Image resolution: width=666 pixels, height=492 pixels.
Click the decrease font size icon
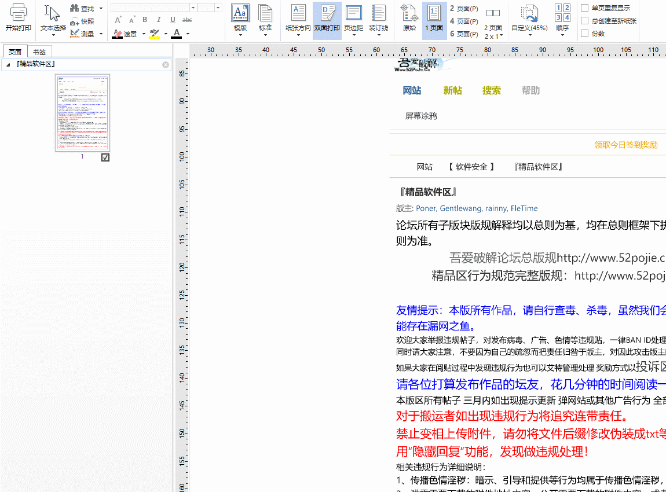pos(132,20)
